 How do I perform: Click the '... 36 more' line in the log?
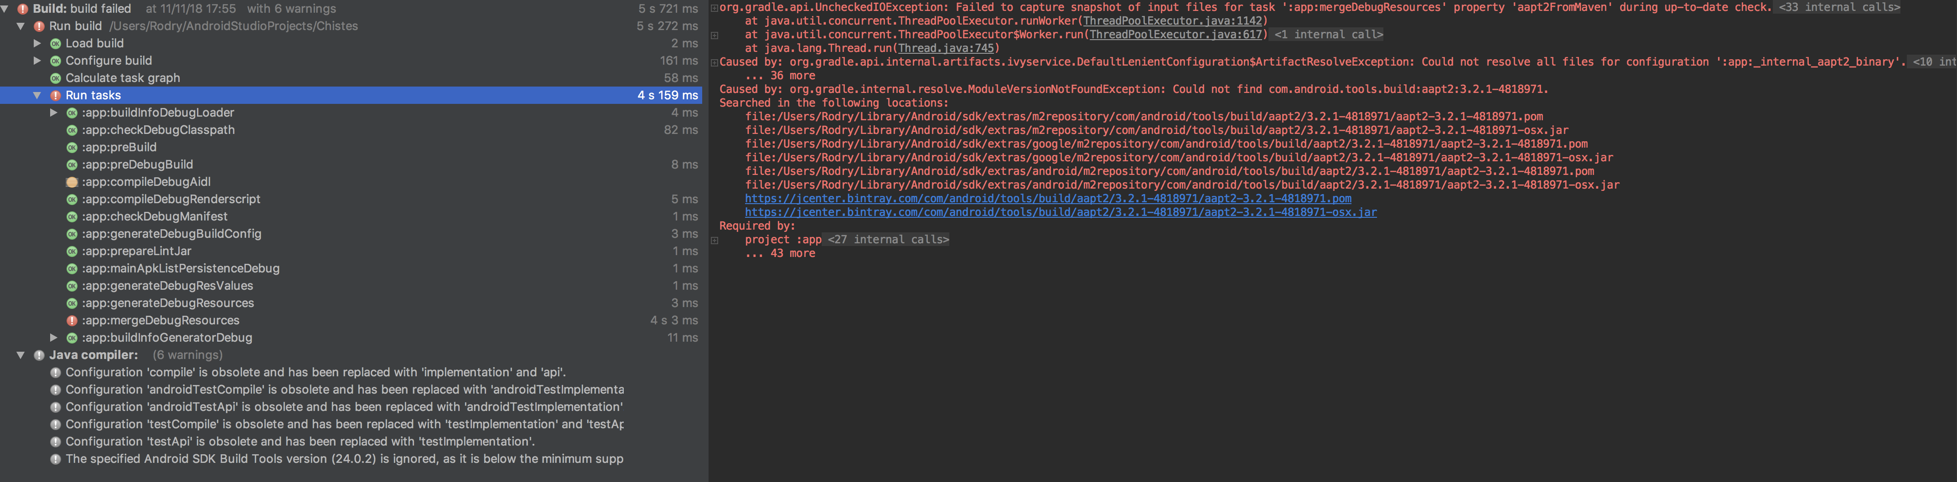(780, 76)
